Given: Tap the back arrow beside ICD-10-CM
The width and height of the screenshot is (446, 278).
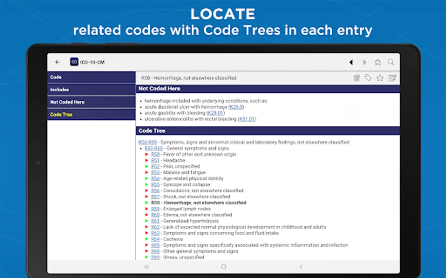Looking at the screenshot, I should [57, 62].
